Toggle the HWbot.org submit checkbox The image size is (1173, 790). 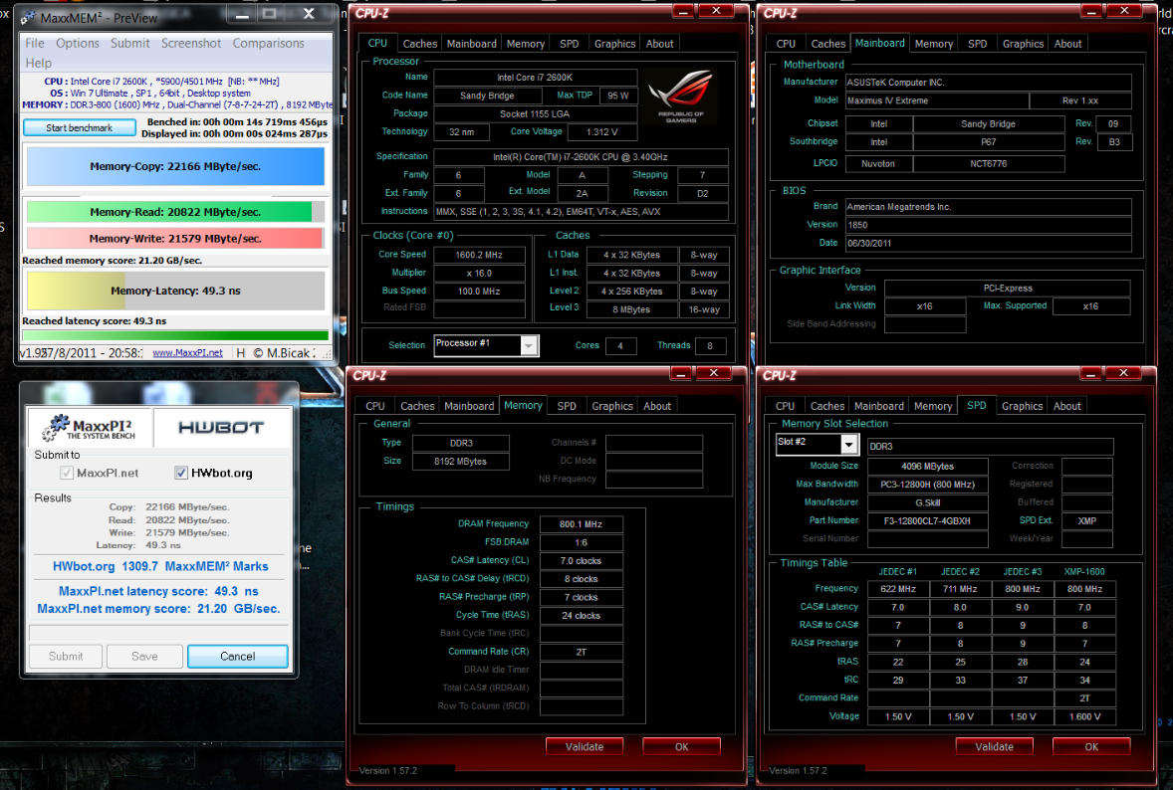pos(180,473)
